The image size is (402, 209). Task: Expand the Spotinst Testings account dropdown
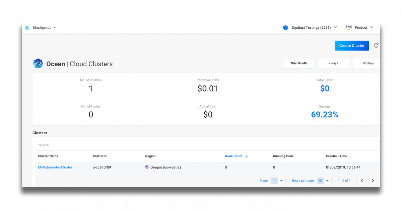click(x=335, y=27)
